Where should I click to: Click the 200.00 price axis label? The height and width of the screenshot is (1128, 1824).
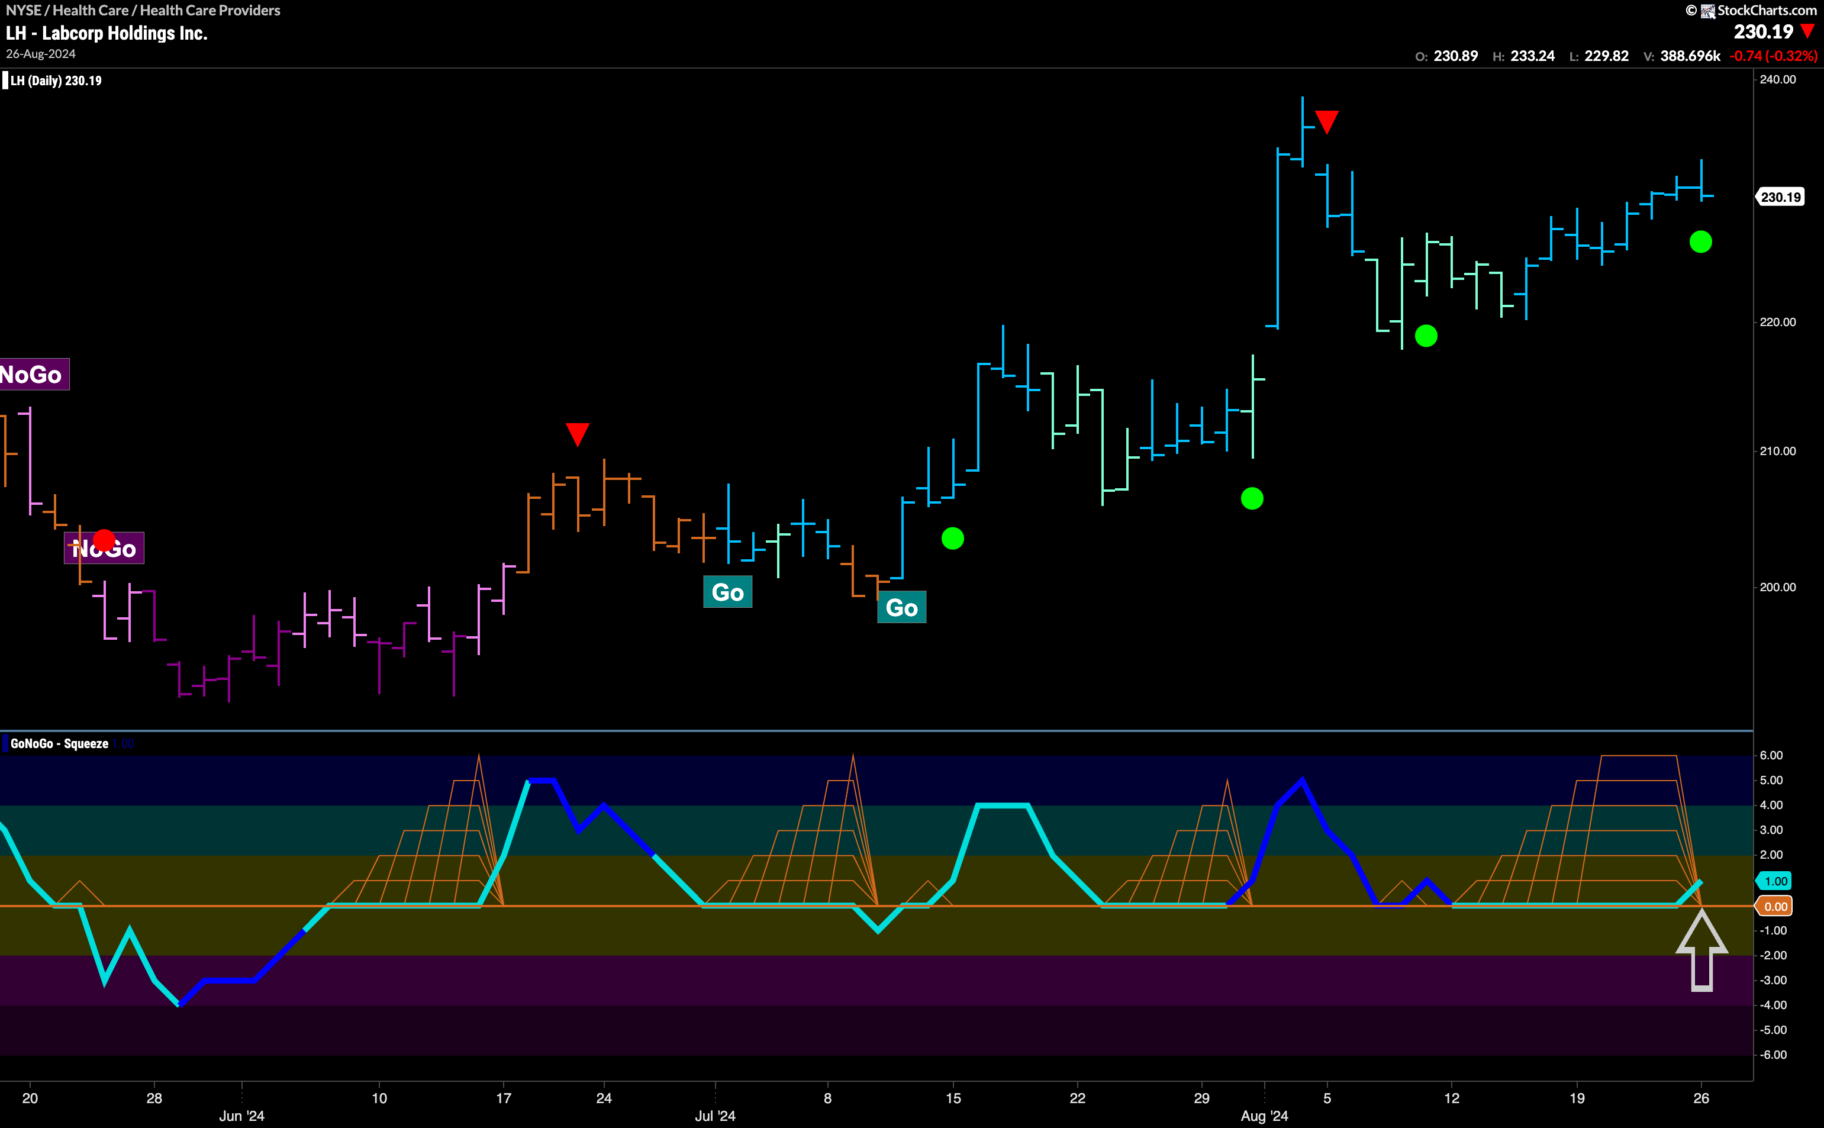[1778, 587]
